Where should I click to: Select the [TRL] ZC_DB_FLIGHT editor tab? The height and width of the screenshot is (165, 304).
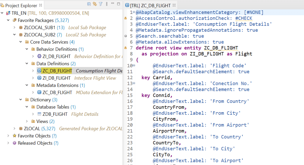click(150, 5)
